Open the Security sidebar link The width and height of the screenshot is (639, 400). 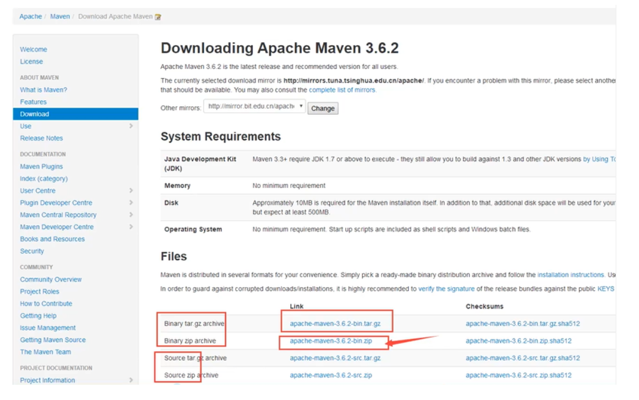(x=32, y=252)
